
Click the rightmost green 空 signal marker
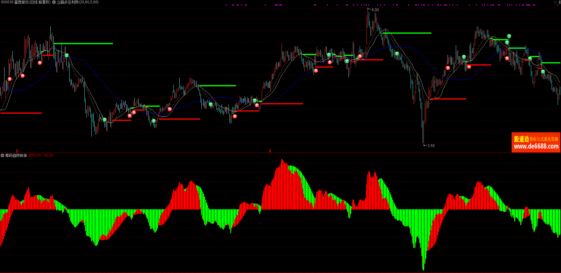pyautogui.click(x=543, y=72)
